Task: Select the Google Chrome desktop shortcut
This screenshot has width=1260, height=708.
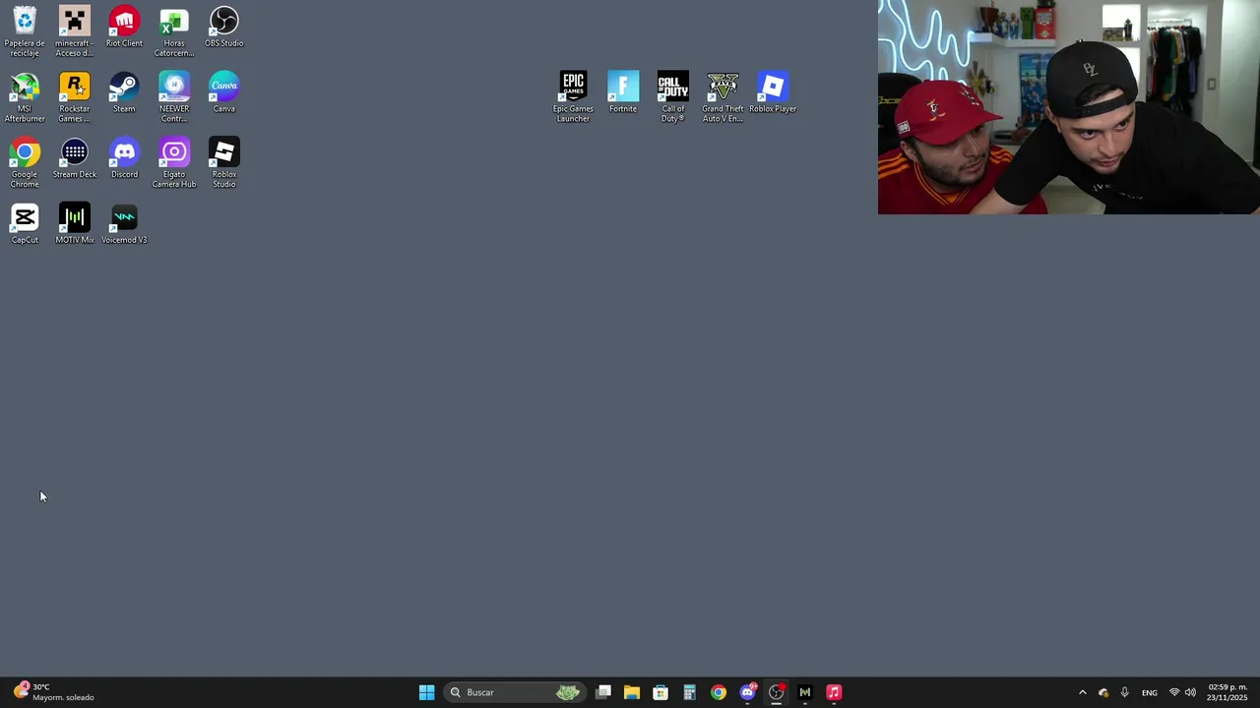Action: click(x=25, y=163)
